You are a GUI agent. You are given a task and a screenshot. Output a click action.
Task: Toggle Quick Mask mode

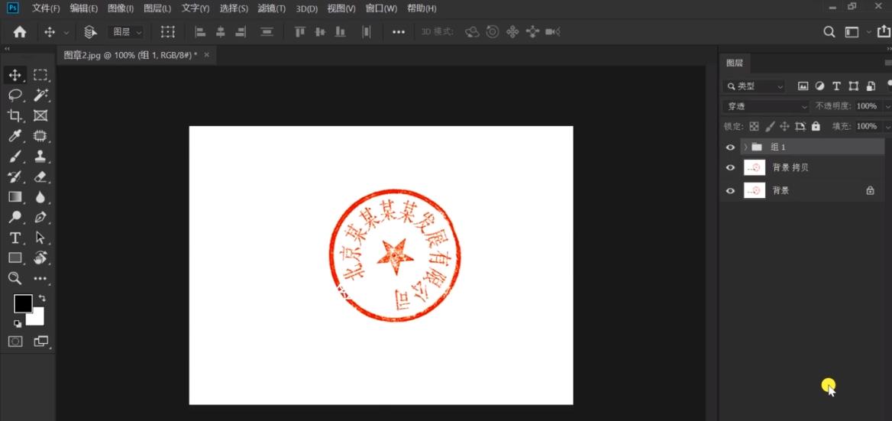point(15,342)
